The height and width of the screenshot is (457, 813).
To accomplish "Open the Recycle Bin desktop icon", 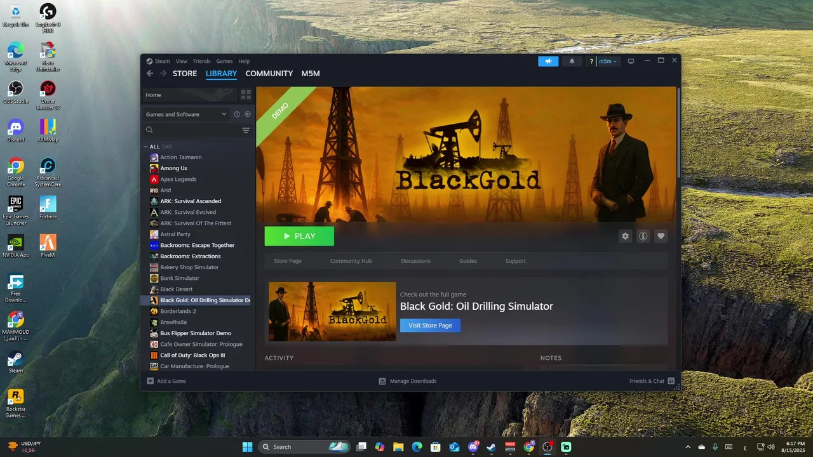I will point(15,16).
